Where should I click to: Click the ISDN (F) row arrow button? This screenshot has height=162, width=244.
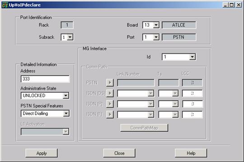pos(110,114)
